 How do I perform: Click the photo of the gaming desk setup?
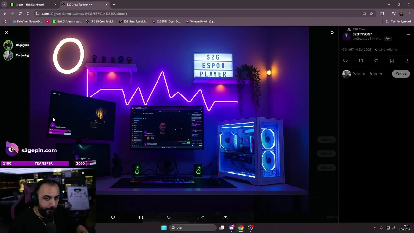[x=169, y=119]
